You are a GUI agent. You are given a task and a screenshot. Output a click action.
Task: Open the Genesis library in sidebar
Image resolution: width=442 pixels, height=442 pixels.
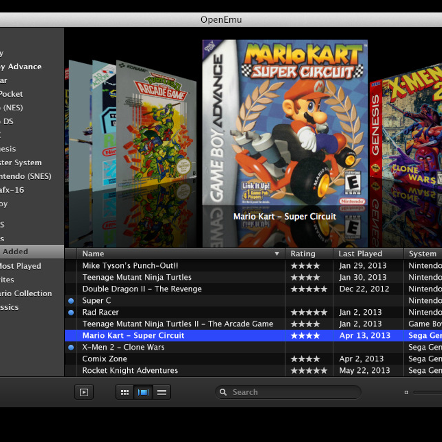[x=8, y=149]
